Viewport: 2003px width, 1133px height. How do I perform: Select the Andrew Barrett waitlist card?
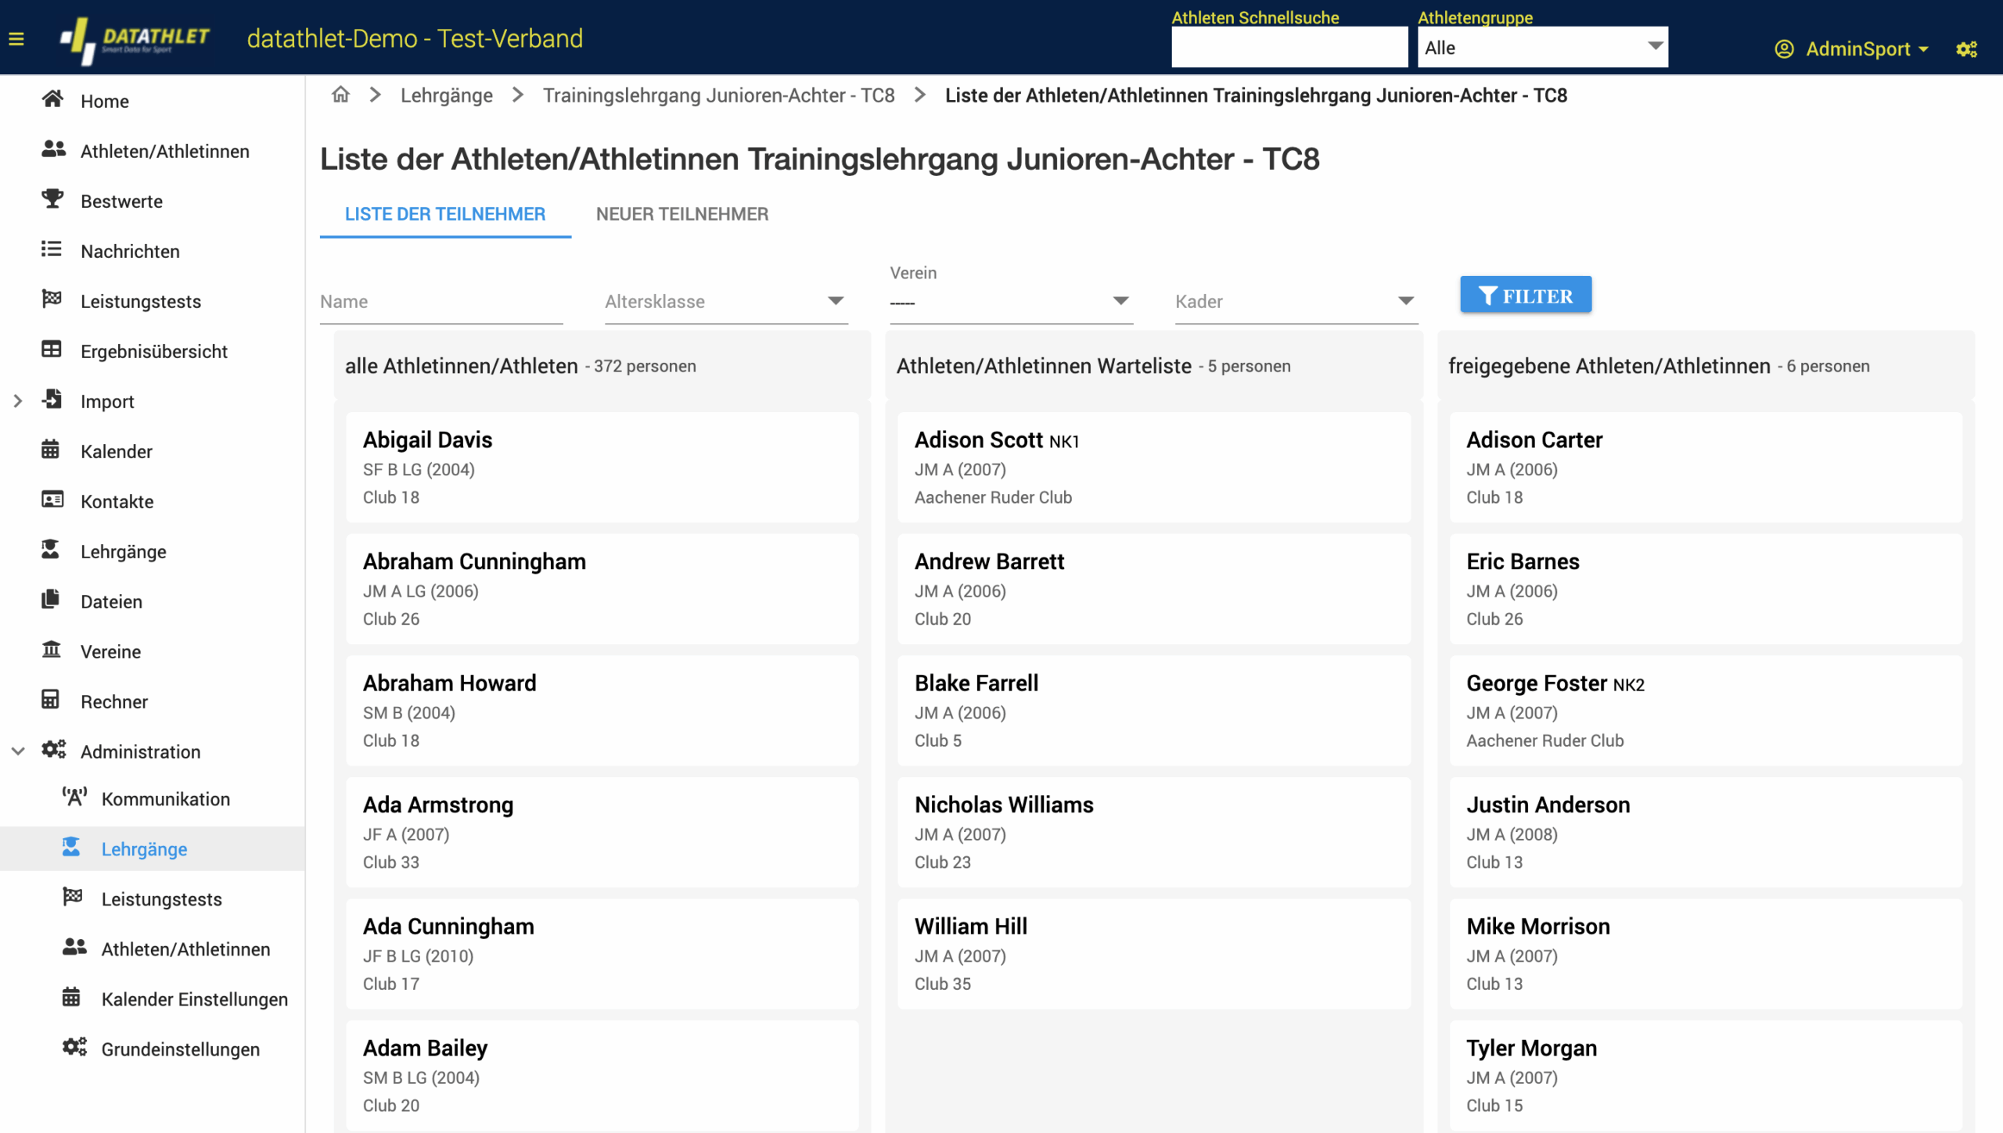click(x=1154, y=589)
